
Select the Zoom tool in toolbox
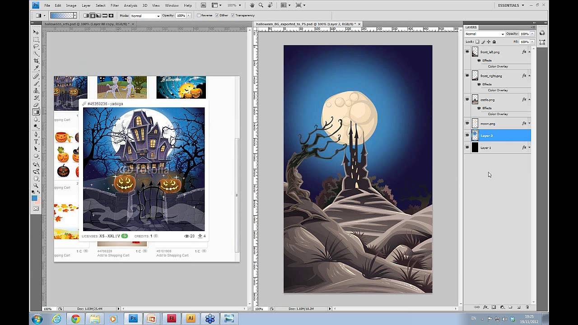tap(36, 186)
